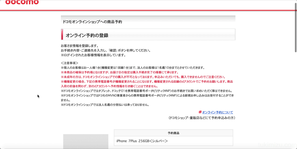297x149 pixels.
Task: Click the docomo logo
Action: click(22, 2)
